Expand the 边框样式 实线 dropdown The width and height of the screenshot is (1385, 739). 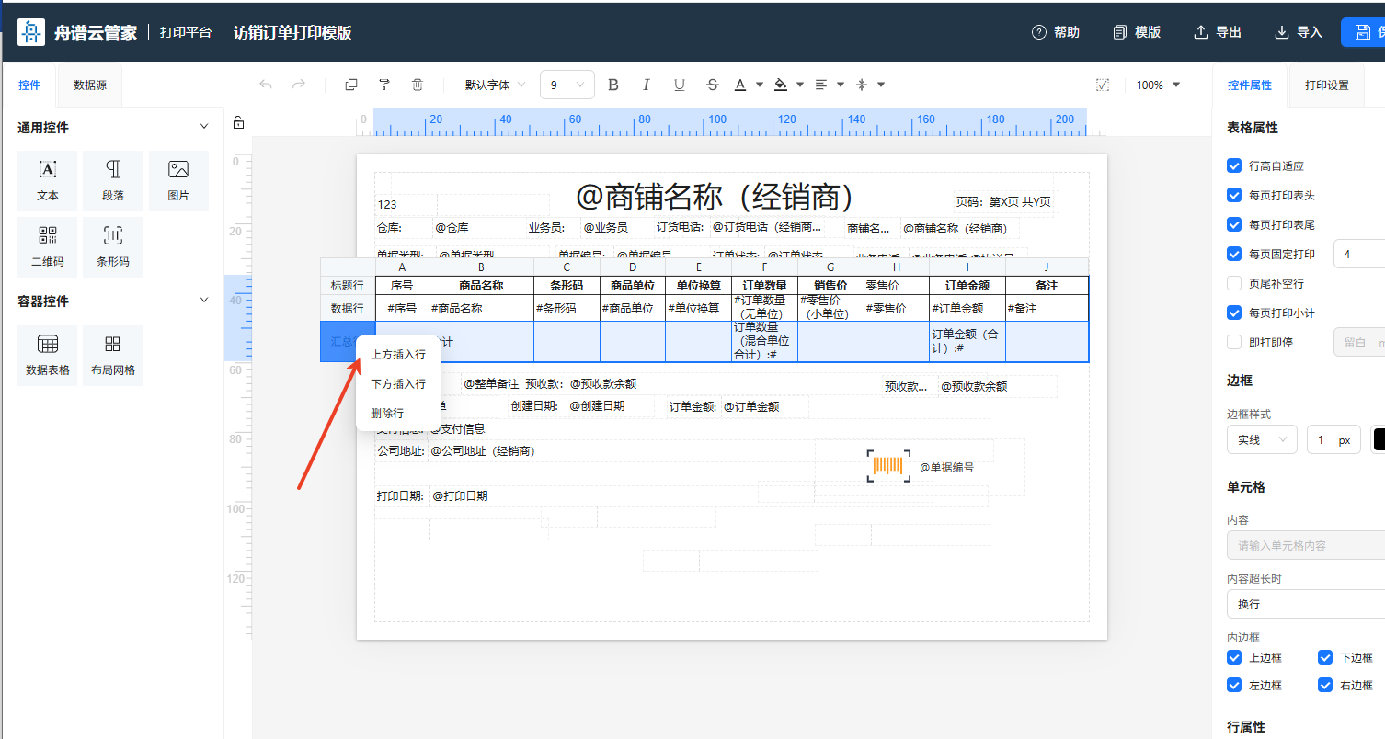[x=1261, y=440]
